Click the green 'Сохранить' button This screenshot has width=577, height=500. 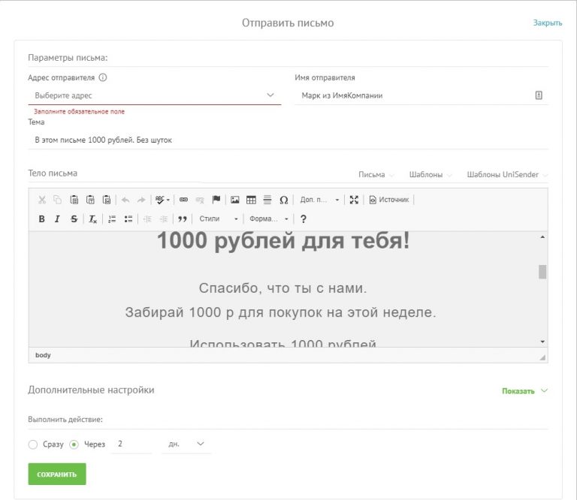[x=57, y=474]
